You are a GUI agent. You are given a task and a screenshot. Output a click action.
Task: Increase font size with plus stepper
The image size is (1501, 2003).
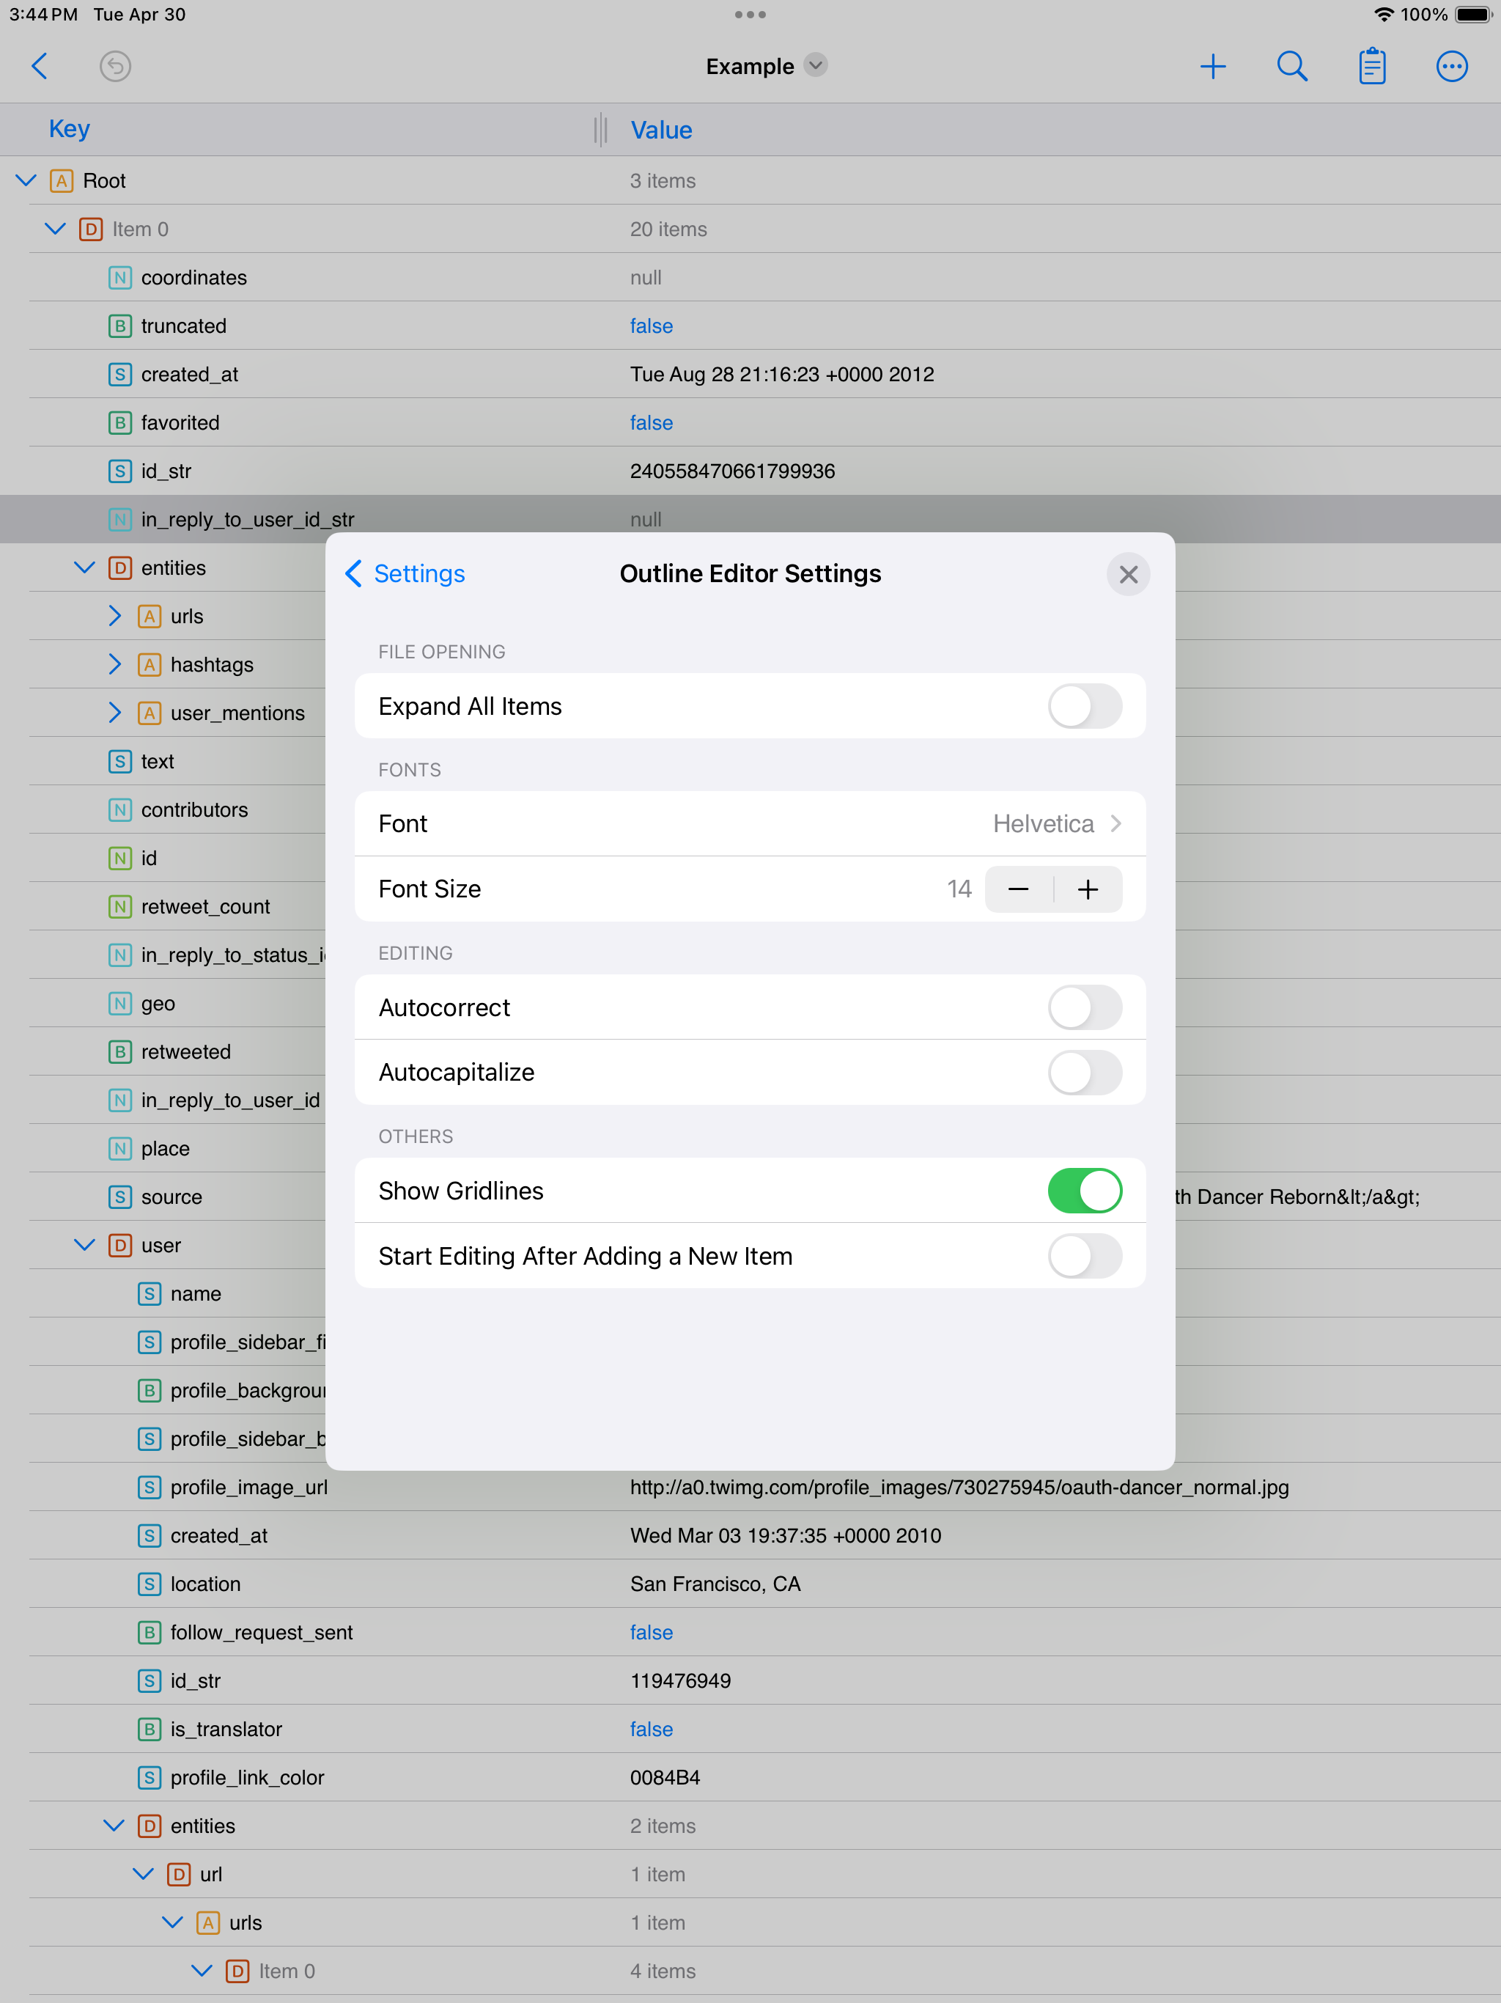coord(1088,889)
